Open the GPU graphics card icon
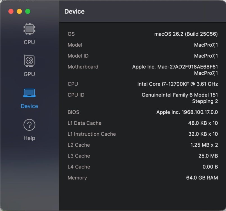 pyautogui.click(x=29, y=60)
